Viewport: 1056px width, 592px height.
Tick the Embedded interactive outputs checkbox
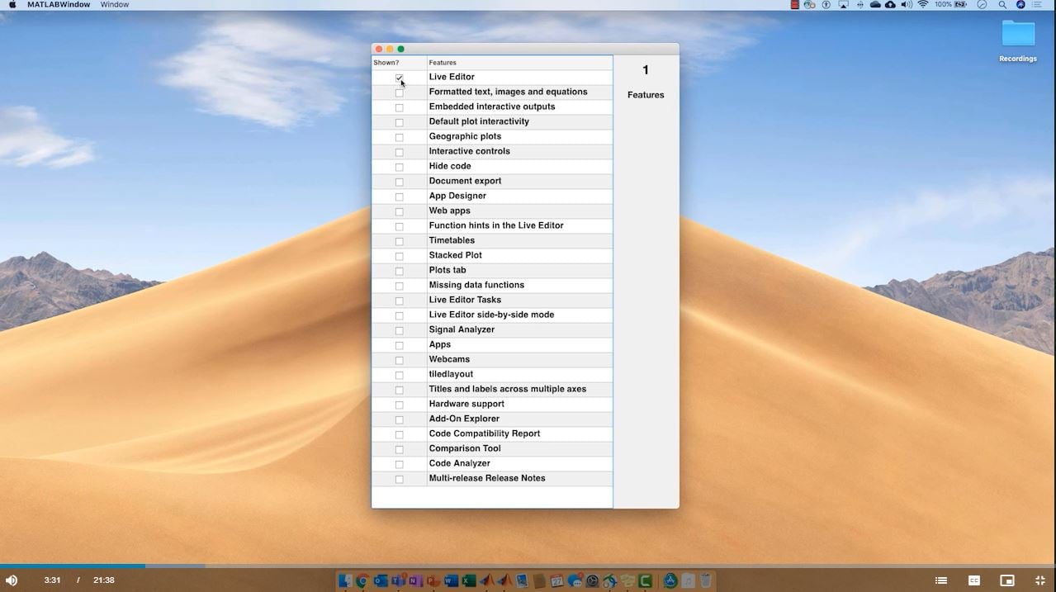[399, 107]
